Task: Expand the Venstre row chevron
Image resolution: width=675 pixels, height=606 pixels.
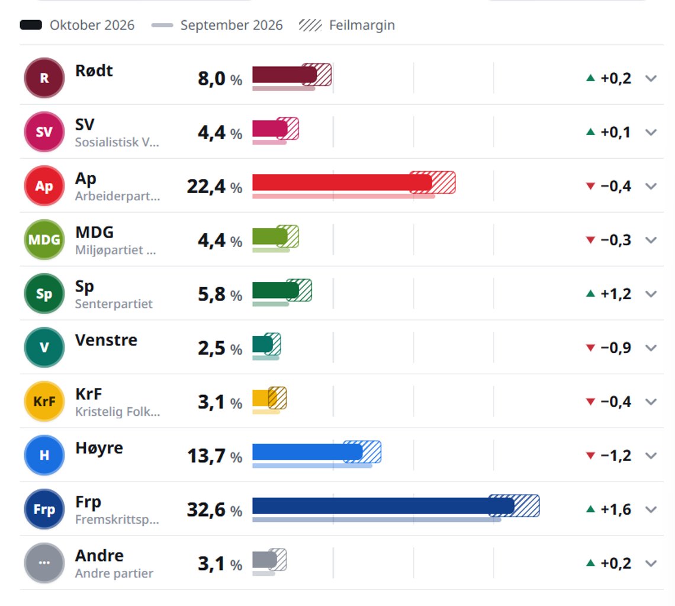Action: [651, 348]
